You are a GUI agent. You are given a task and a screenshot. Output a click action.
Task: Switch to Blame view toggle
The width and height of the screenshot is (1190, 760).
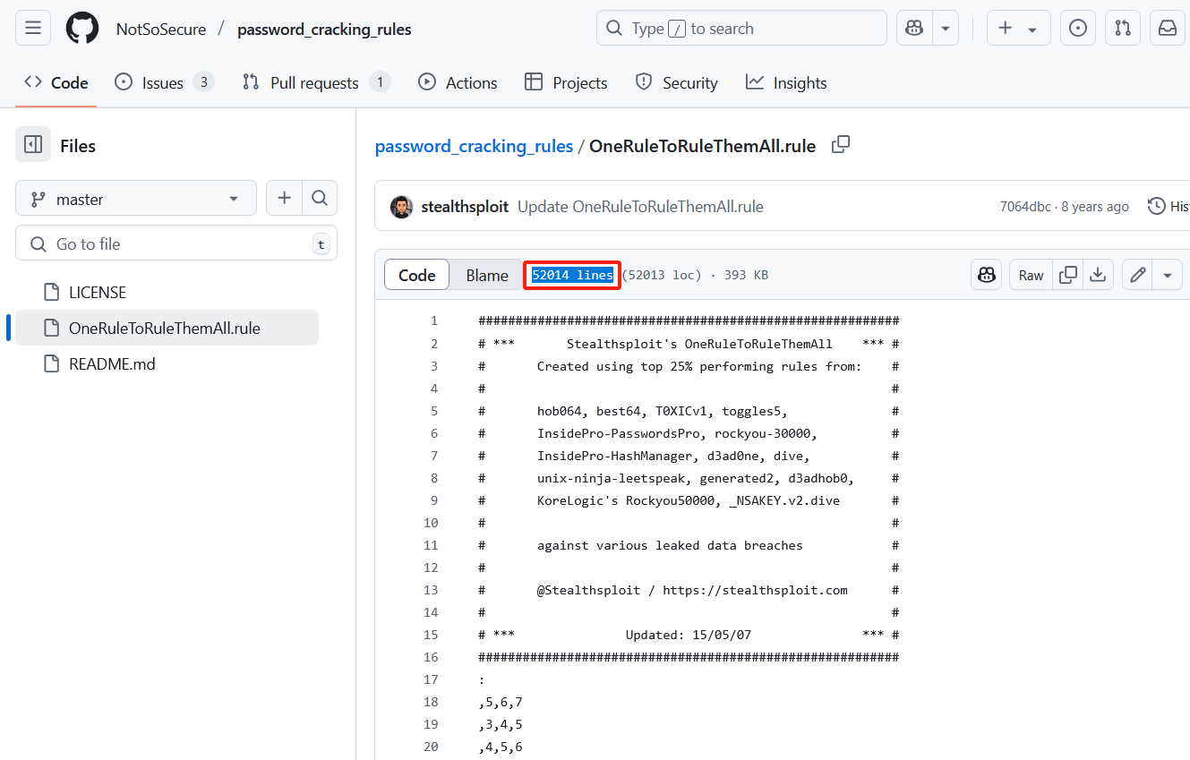click(487, 275)
